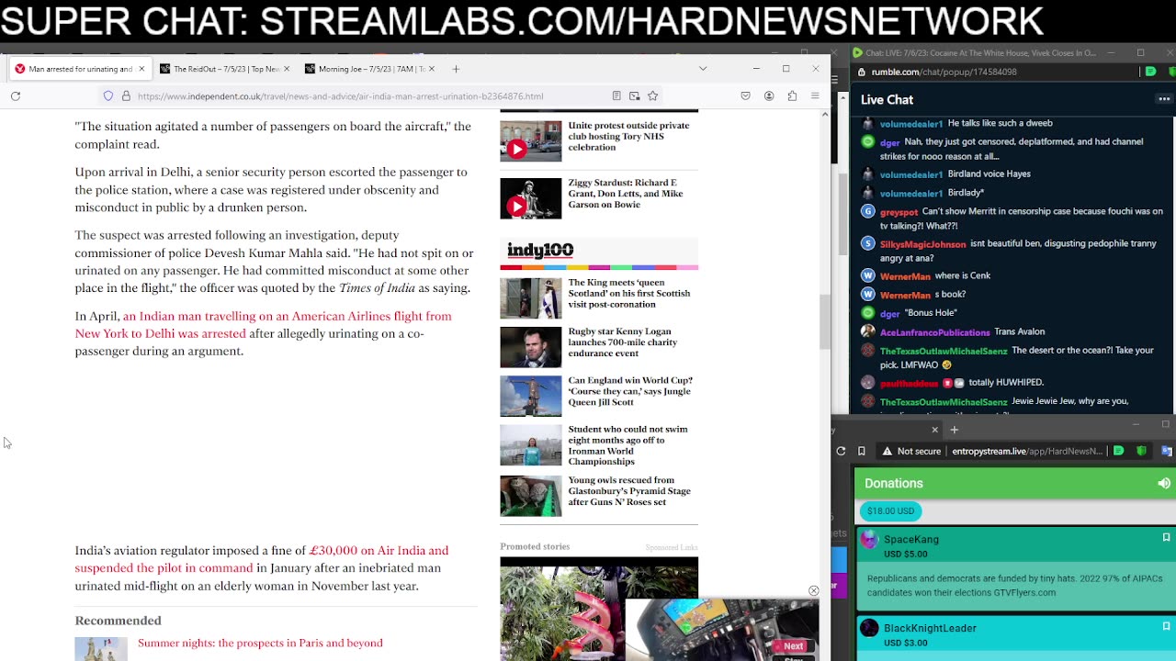Click the indy100 logo
Viewport: 1176px width, 661px height.
pyautogui.click(x=540, y=250)
